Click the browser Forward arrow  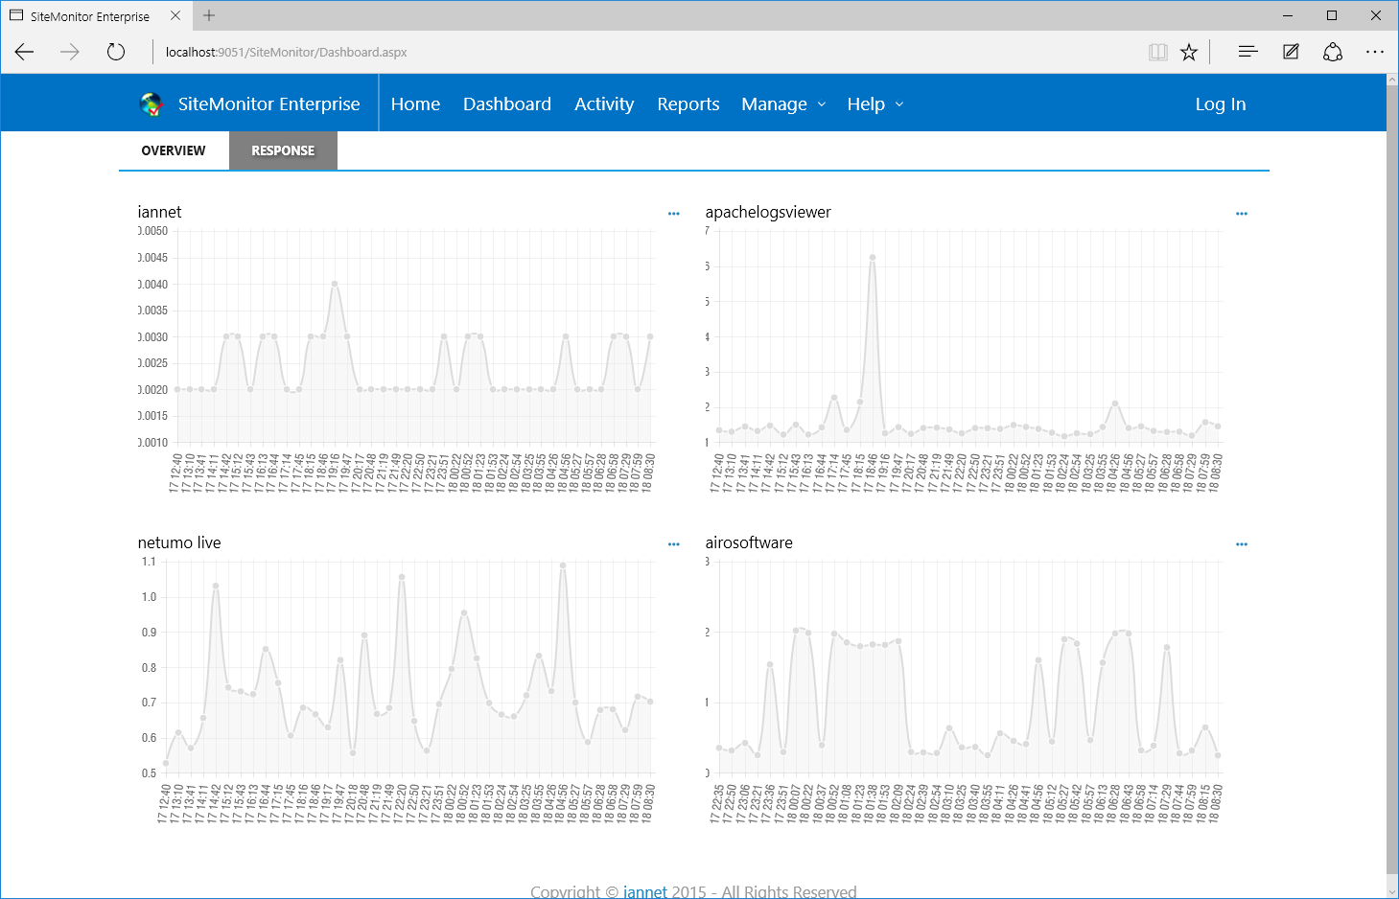(x=70, y=52)
